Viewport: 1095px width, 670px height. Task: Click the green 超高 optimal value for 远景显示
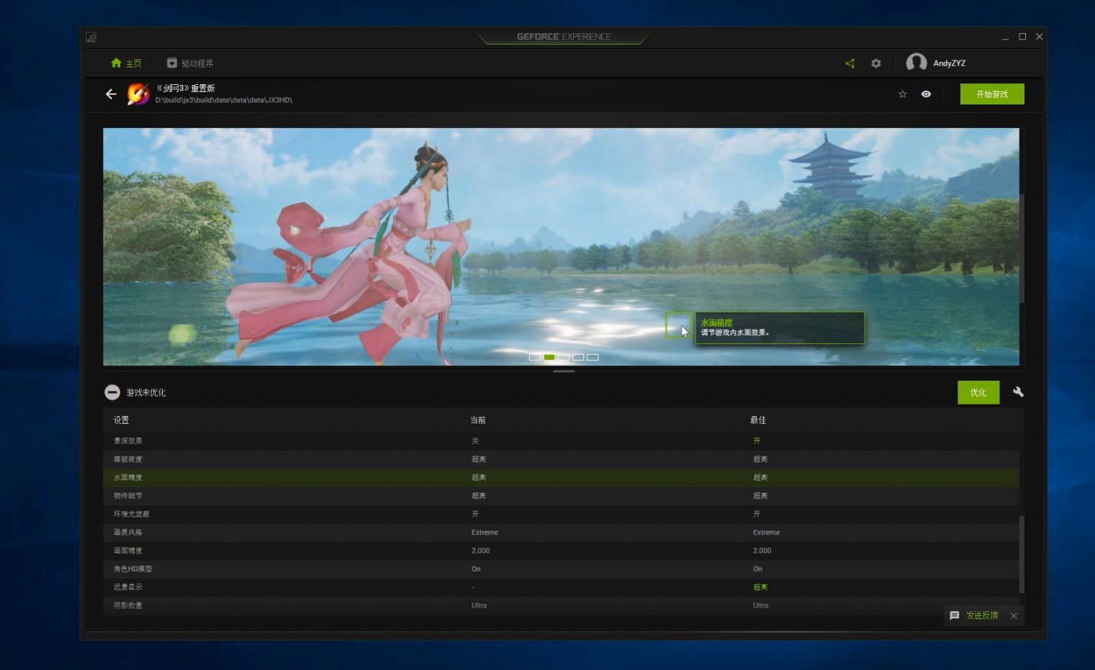pos(760,587)
